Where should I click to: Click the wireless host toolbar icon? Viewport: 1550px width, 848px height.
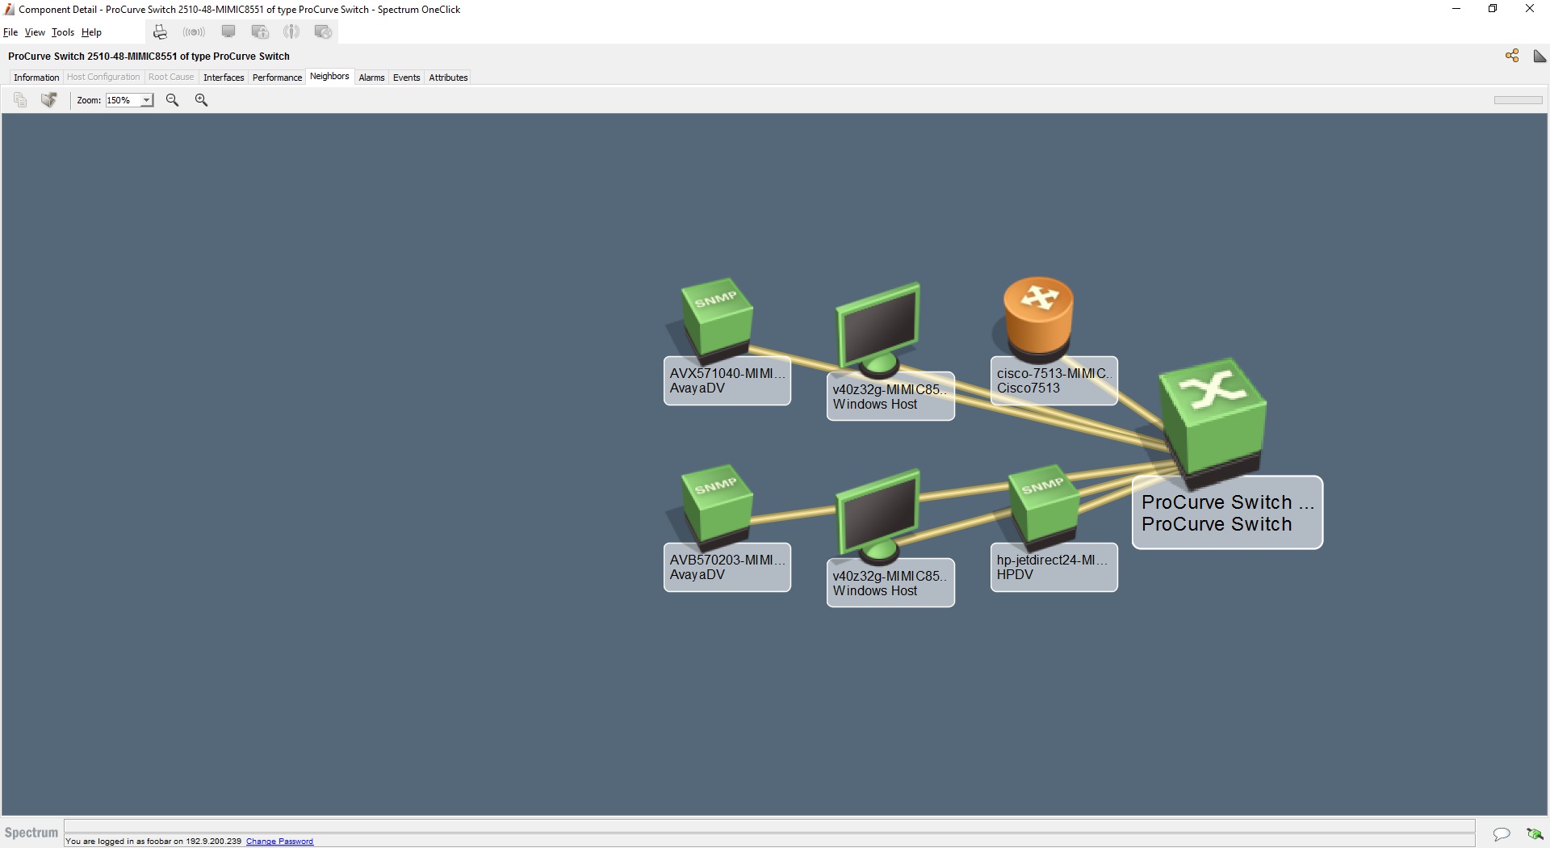tap(291, 31)
